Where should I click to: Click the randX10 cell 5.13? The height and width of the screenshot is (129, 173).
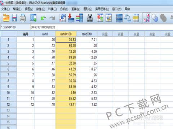point(86,99)
